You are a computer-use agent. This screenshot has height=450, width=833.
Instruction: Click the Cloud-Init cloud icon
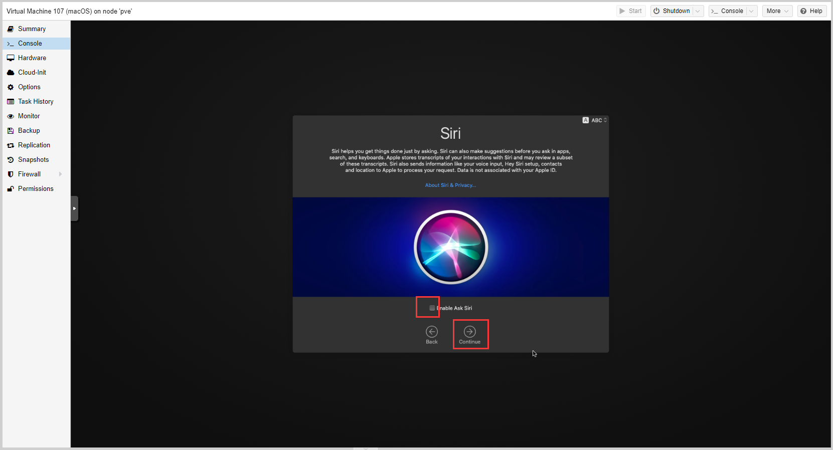(x=11, y=73)
